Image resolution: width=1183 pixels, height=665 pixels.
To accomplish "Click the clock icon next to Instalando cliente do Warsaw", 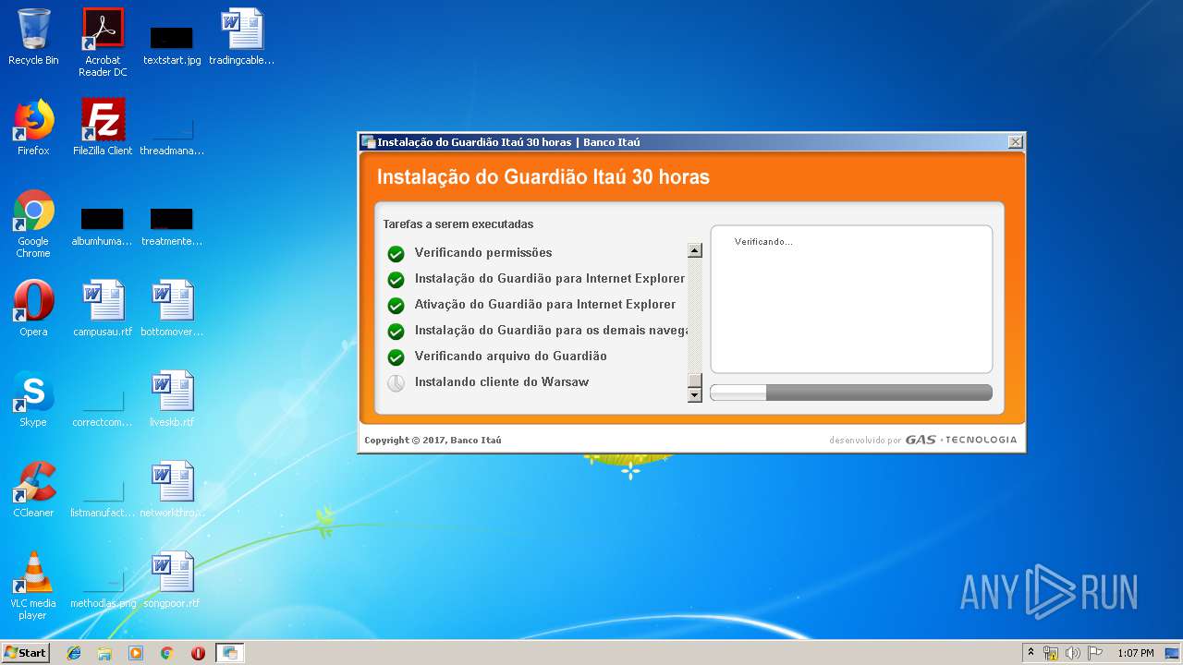I will (396, 383).
